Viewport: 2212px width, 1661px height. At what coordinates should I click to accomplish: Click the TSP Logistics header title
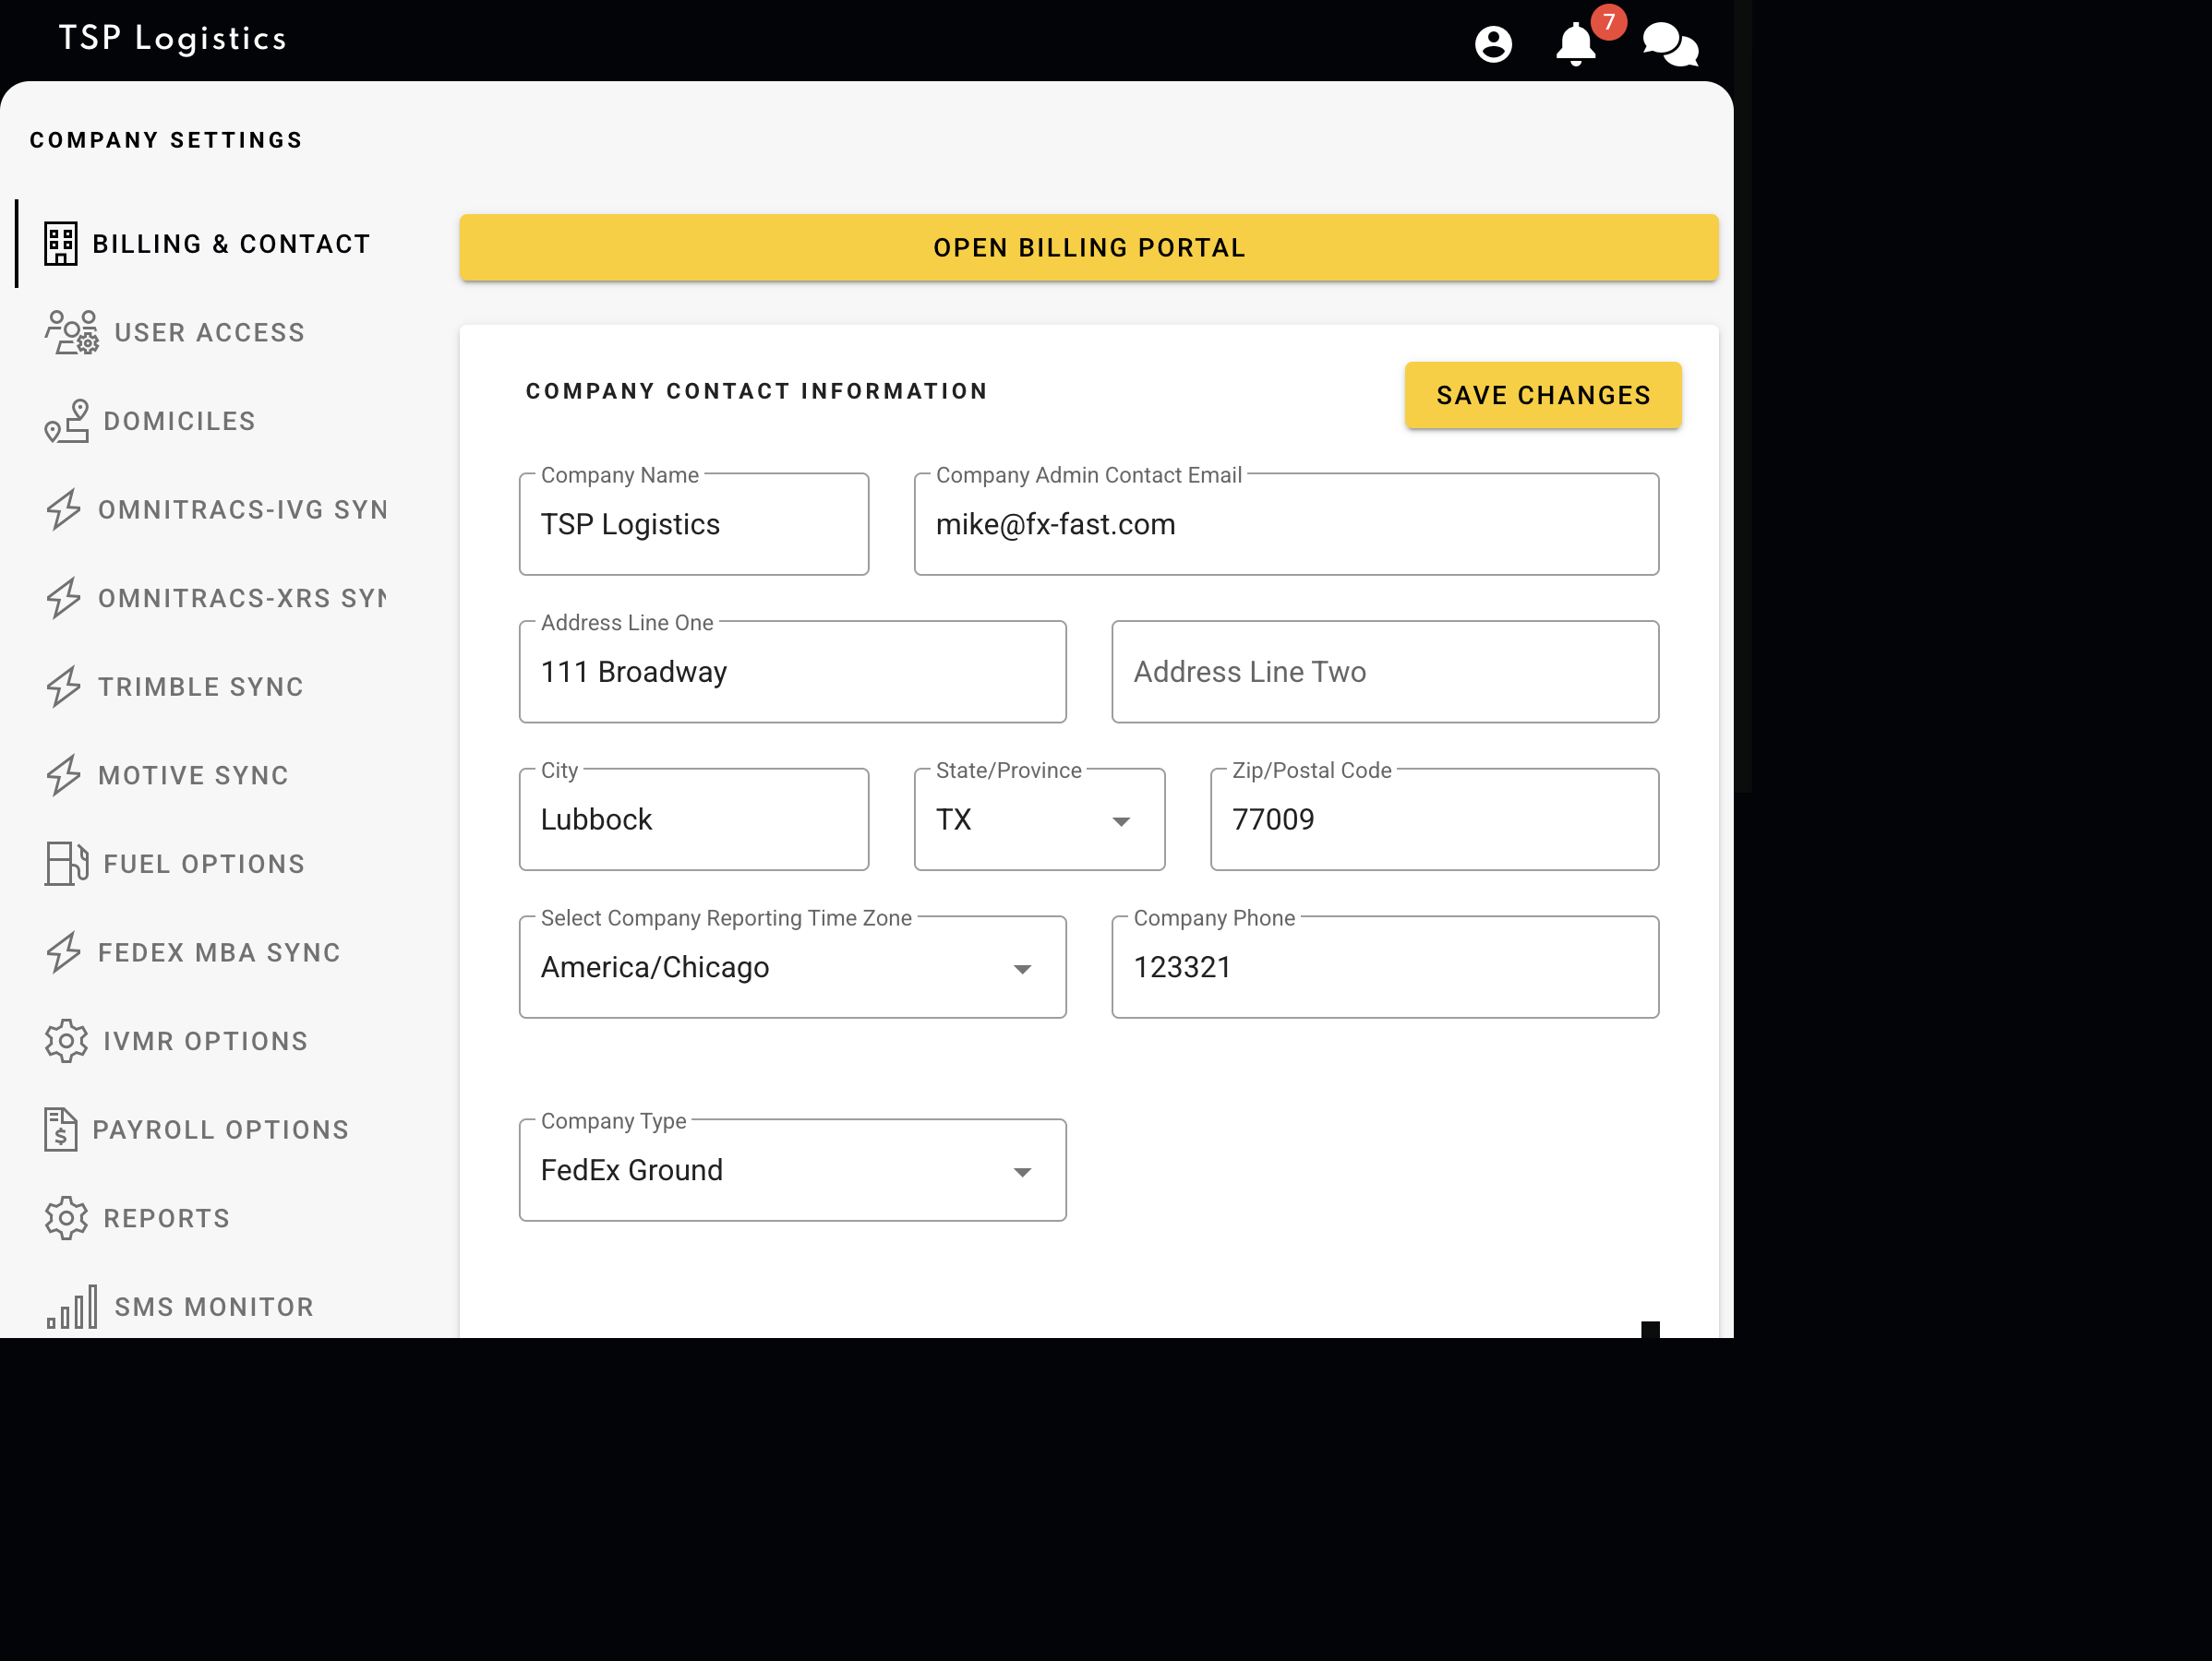point(173,38)
